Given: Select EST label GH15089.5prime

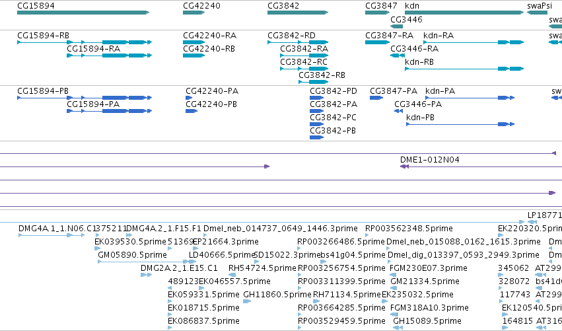Looking at the screenshot, I should click(x=427, y=321).
